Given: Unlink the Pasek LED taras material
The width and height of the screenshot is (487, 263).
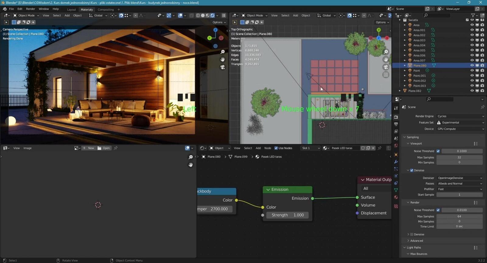Looking at the screenshot, I should tap(373, 148).
